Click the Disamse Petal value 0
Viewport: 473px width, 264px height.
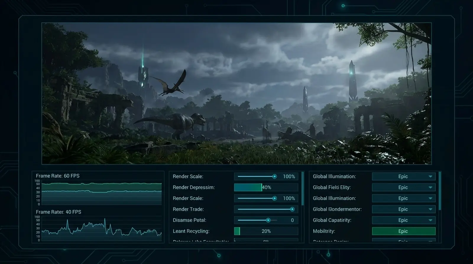pyautogui.click(x=292, y=220)
